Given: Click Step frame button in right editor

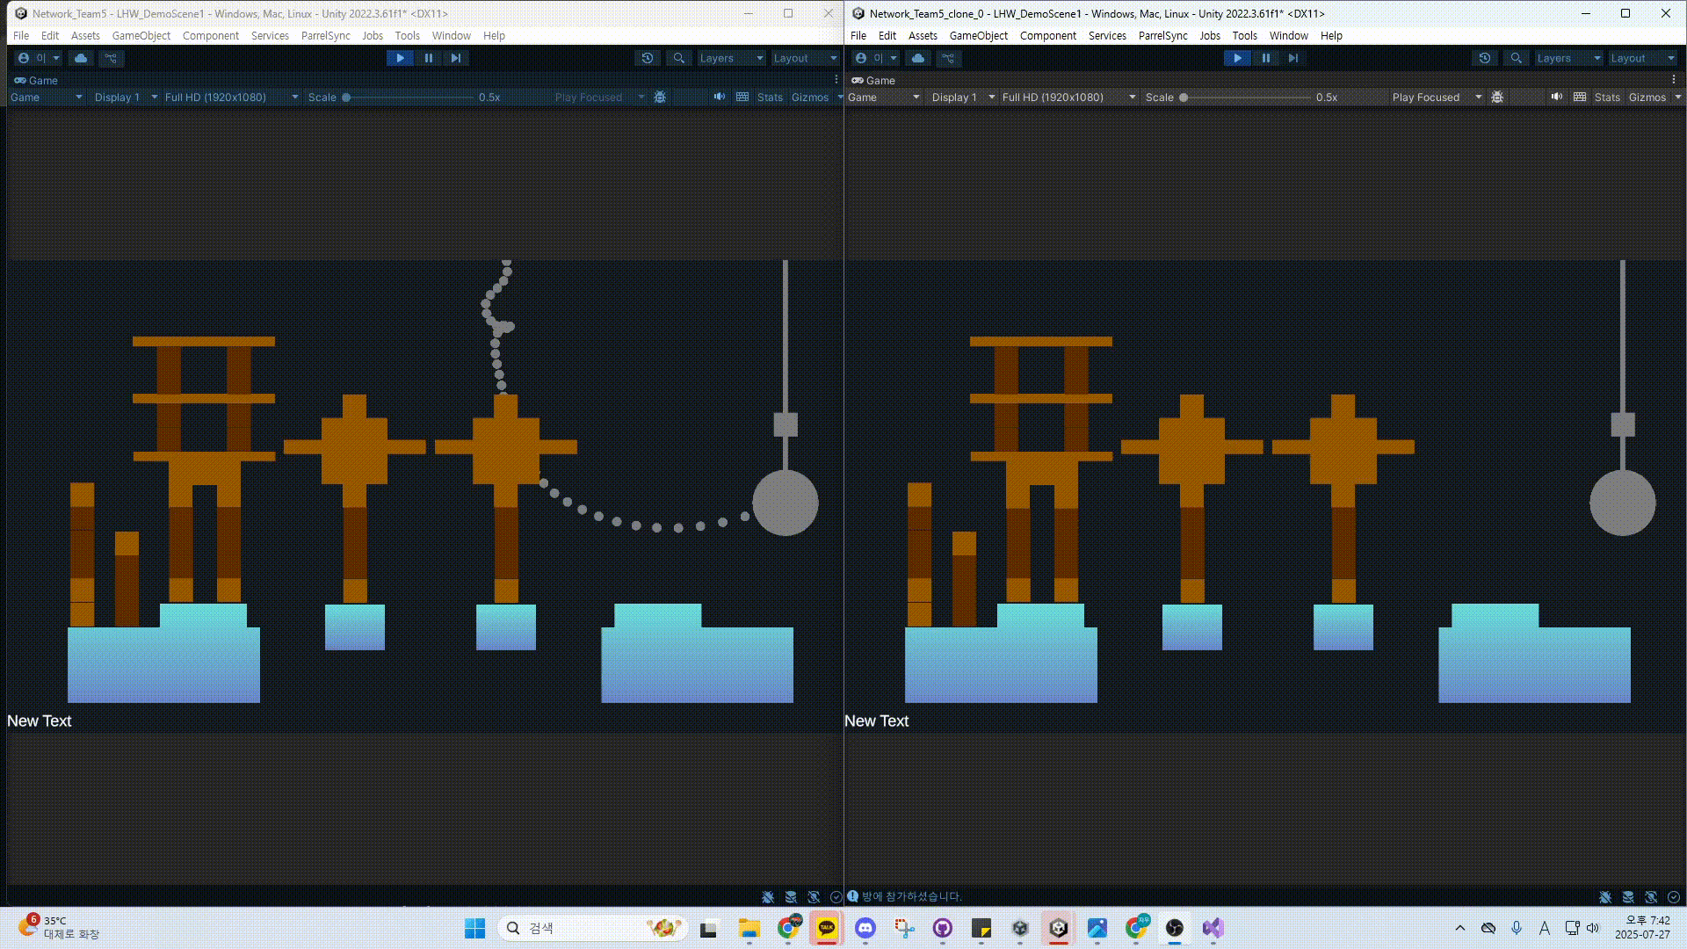Looking at the screenshot, I should [x=1293, y=58].
